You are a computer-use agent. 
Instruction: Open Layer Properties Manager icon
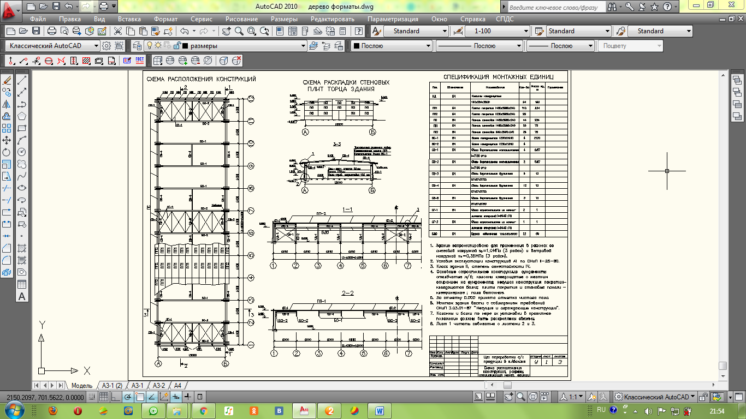point(137,46)
